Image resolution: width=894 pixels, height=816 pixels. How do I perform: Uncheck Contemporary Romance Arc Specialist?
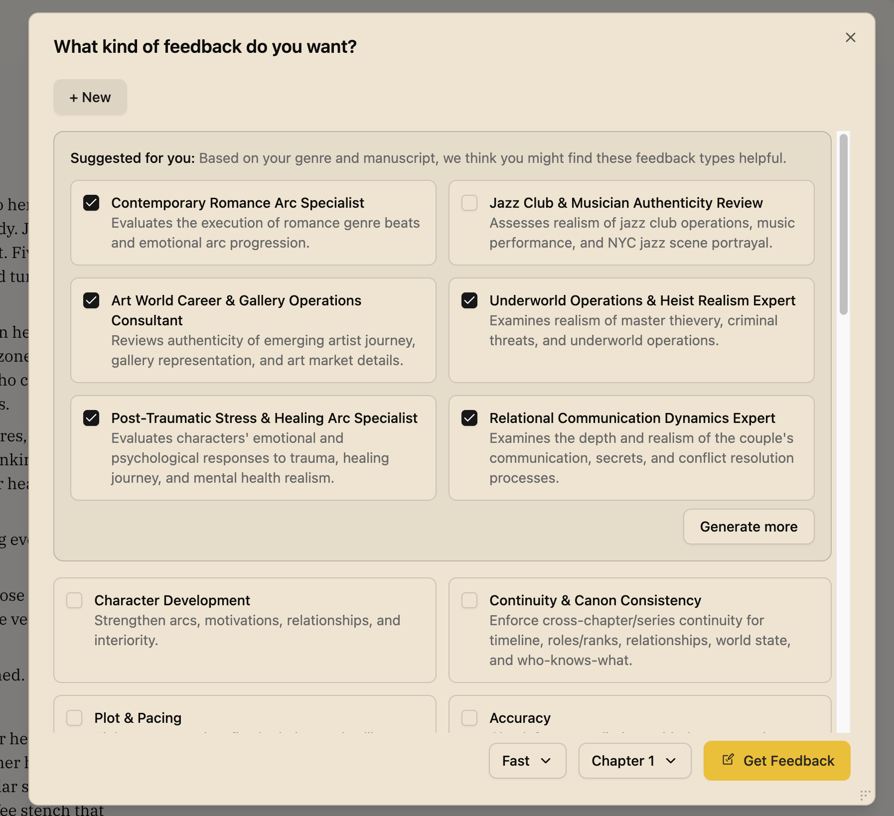(x=91, y=203)
